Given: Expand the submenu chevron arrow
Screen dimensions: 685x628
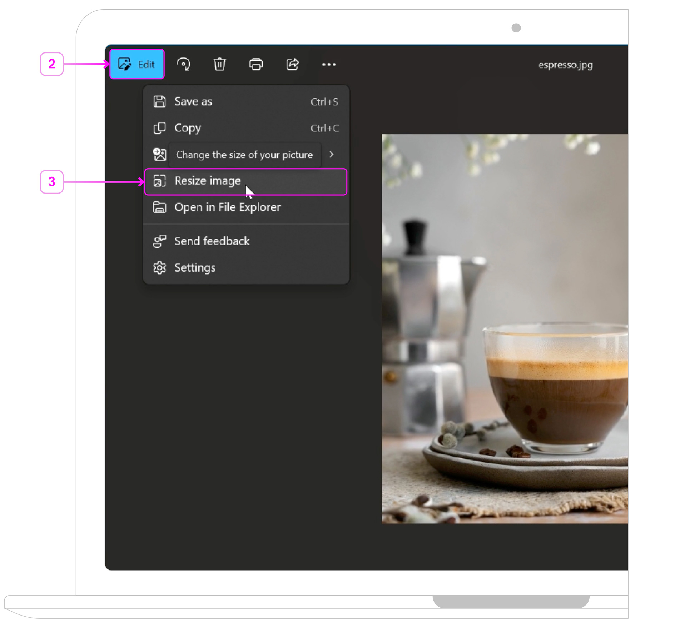Looking at the screenshot, I should pos(331,155).
